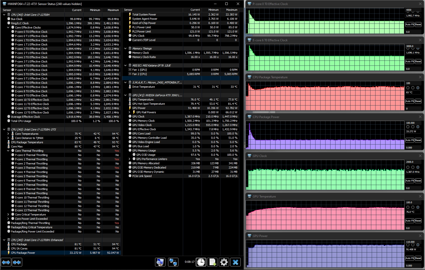Collapse the CPU [#0] Intel Core i7-12700H group
The width and height of the screenshot is (425, 270).
pos(4,14)
